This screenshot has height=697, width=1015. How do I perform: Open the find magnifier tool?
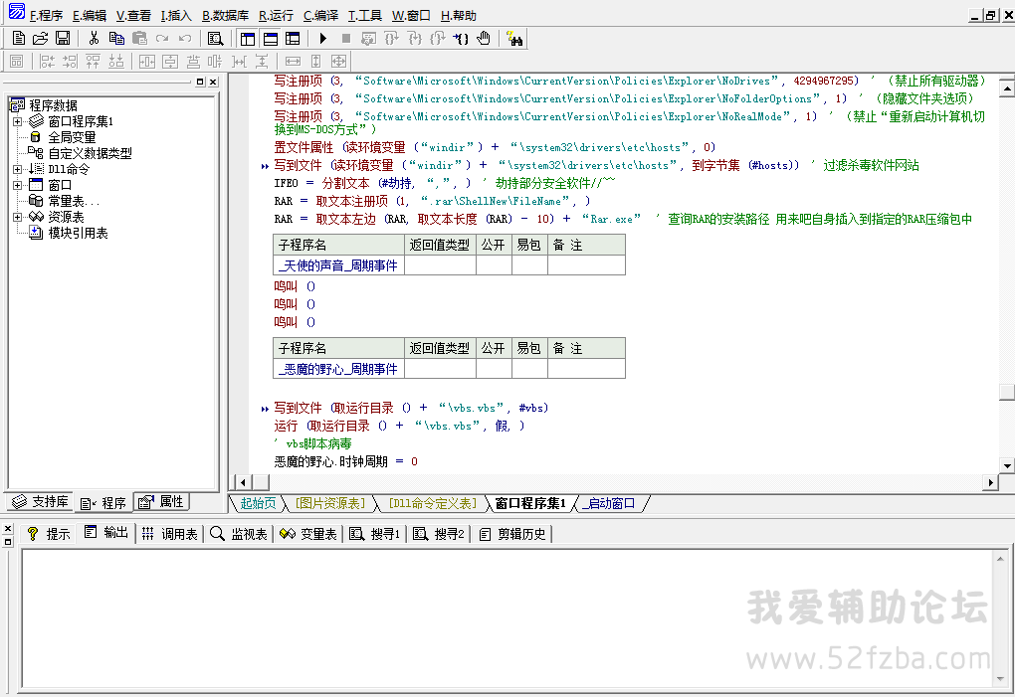coord(216,39)
